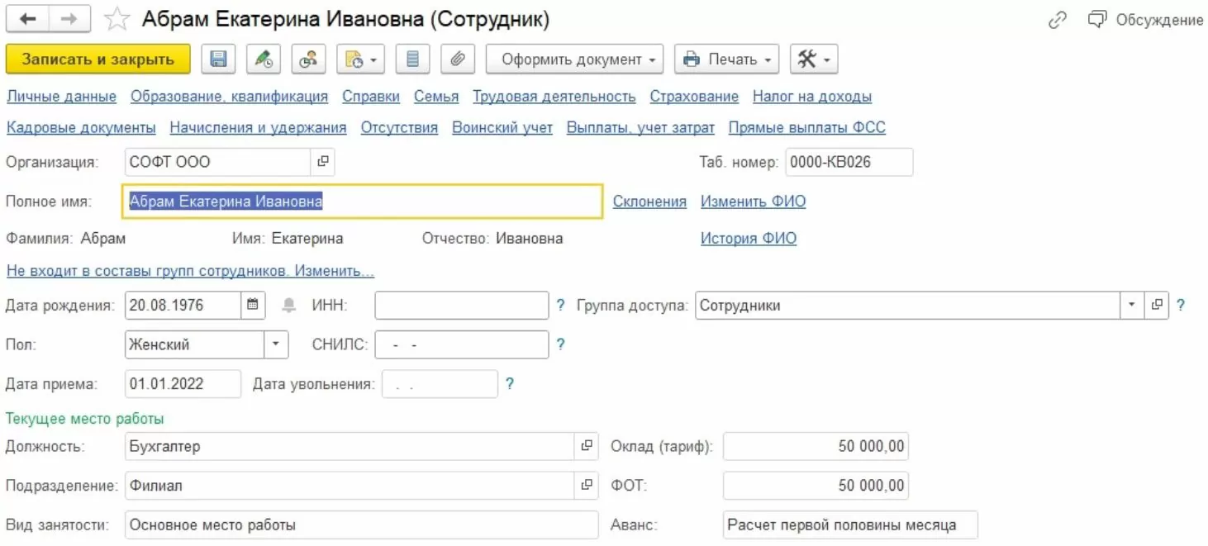1208x546 pixels.
Task: Click the Пол field showing Женский
Action: click(x=195, y=344)
